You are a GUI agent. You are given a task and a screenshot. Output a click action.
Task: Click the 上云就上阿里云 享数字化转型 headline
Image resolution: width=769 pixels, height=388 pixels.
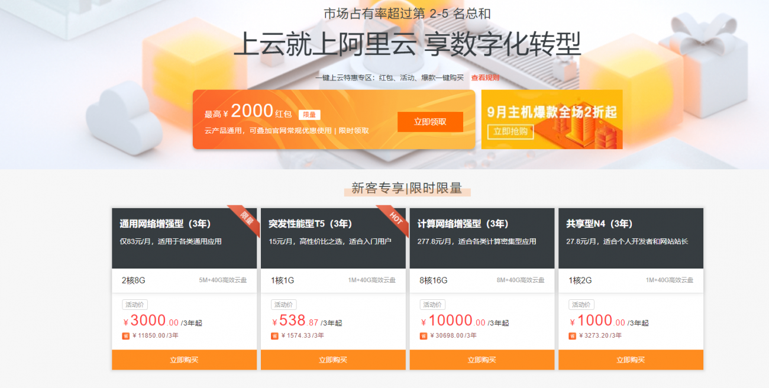coord(408,45)
